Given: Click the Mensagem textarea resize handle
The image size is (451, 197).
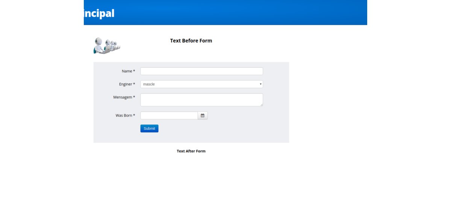Looking at the screenshot, I should point(261,104).
